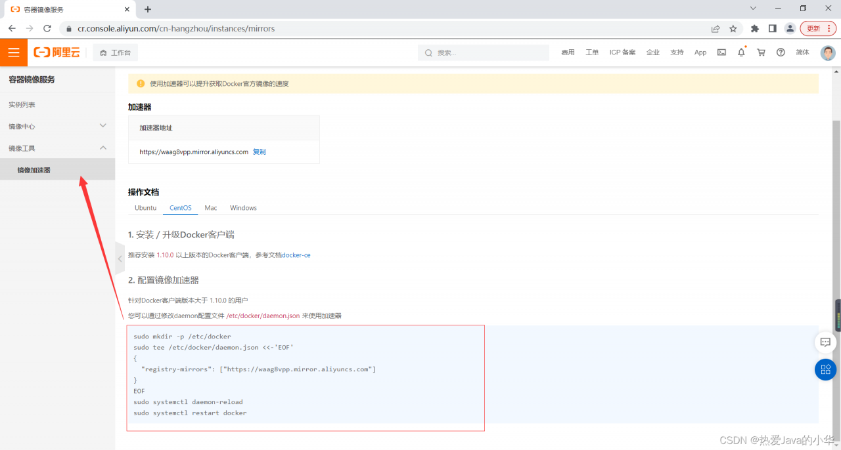Click the Aliyun 搜索 search field
Viewport: 841px width, 450px height.
[484, 52]
